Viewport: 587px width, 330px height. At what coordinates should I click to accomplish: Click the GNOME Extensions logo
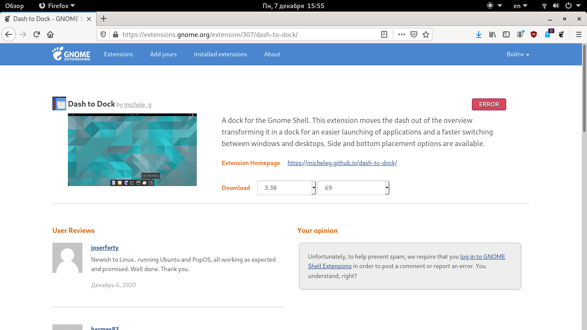point(71,54)
